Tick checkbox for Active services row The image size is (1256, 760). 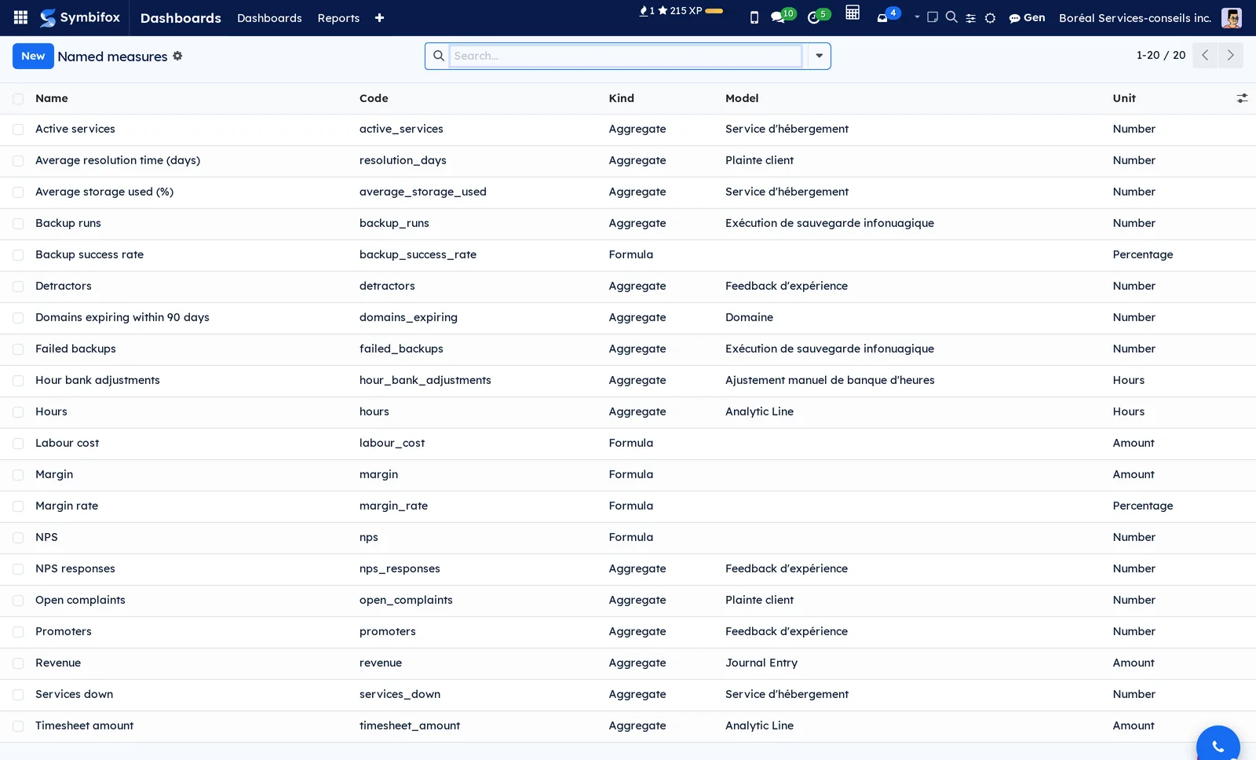pos(18,130)
